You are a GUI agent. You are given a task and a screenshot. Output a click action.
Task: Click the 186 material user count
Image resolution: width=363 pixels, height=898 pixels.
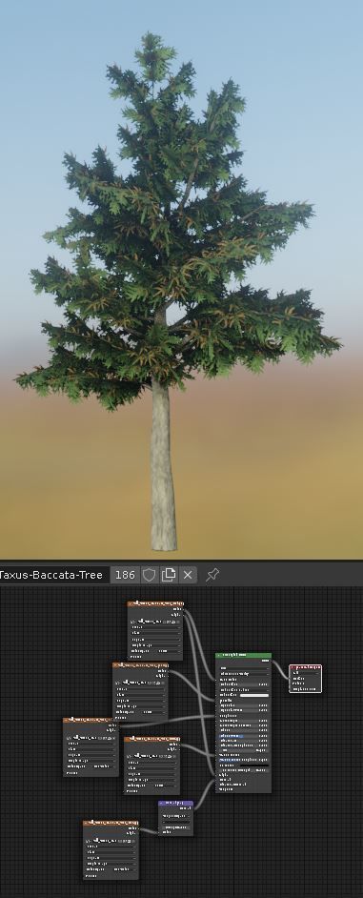[124, 575]
